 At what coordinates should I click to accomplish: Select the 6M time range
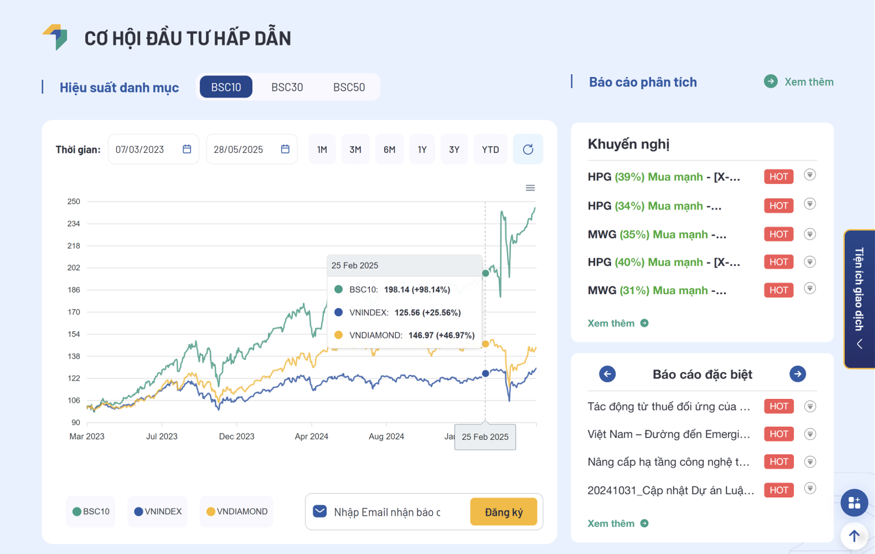[x=389, y=149]
